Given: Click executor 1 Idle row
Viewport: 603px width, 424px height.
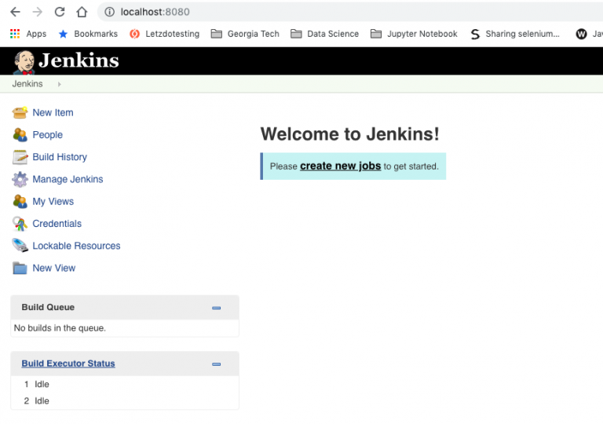Looking at the screenshot, I should coord(125,384).
